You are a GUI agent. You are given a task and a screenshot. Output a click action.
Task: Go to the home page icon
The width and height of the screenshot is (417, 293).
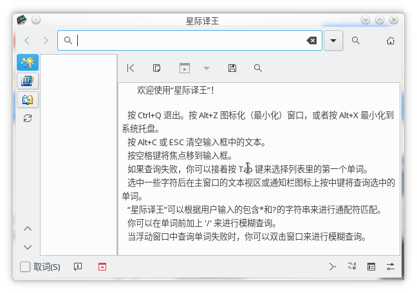coord(391,40)
